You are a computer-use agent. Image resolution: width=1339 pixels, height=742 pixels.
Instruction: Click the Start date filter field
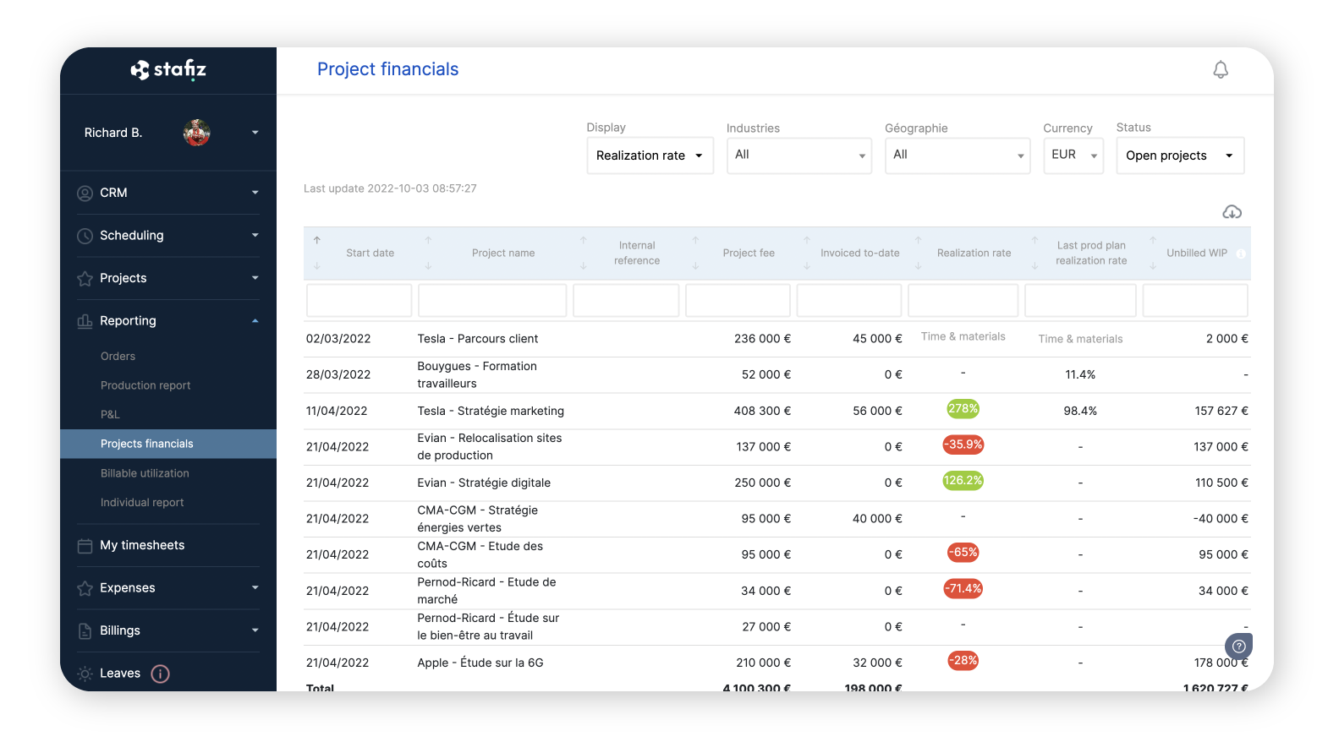point(359,301)
